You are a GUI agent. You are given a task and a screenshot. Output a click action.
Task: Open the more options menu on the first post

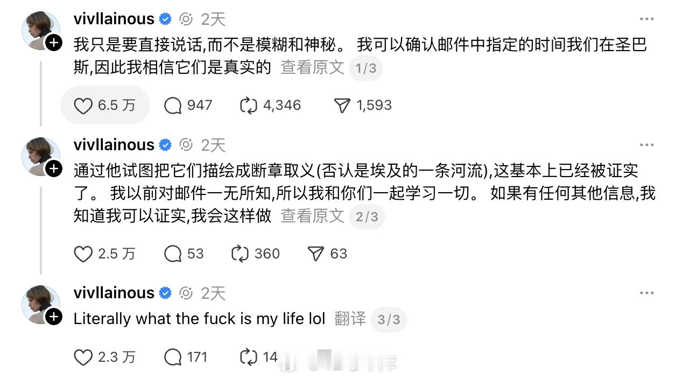646,18
